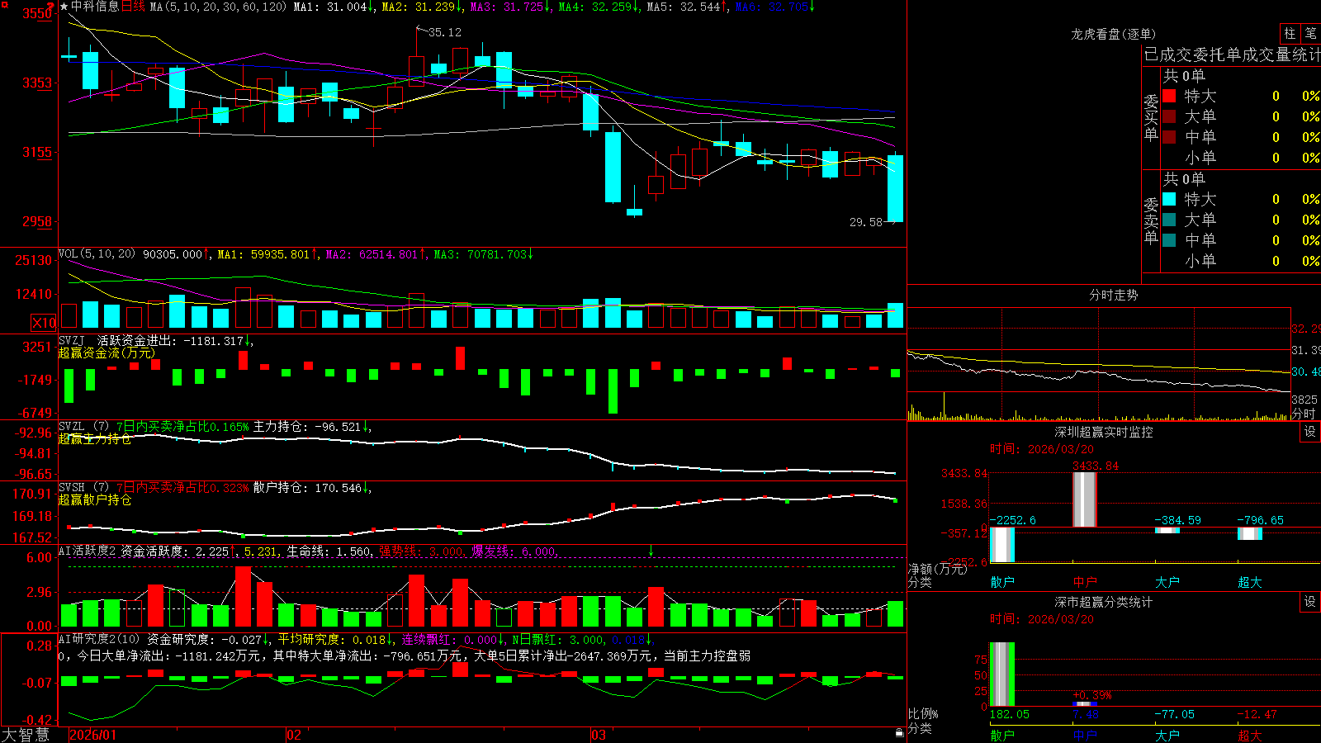Click the 2026/01 date marker
1321x743 pixels.
pyautogui.click(x=93, y=735)
